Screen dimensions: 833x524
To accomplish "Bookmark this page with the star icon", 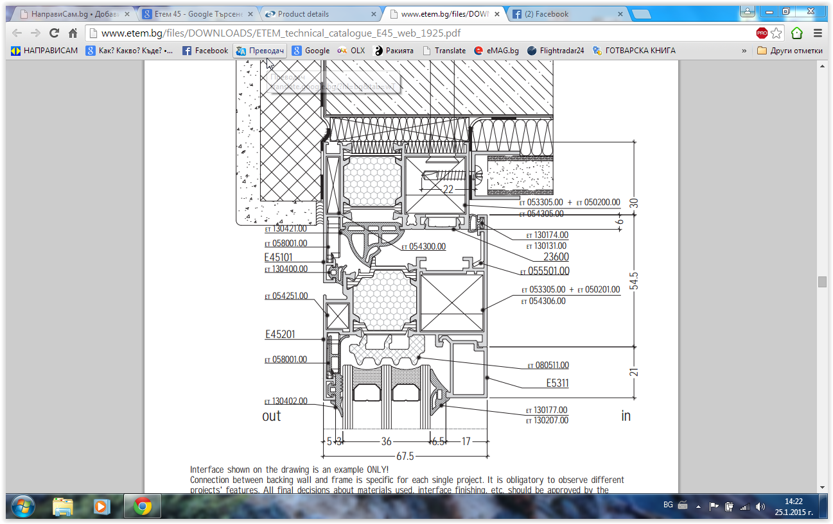I will click(776, 33).
